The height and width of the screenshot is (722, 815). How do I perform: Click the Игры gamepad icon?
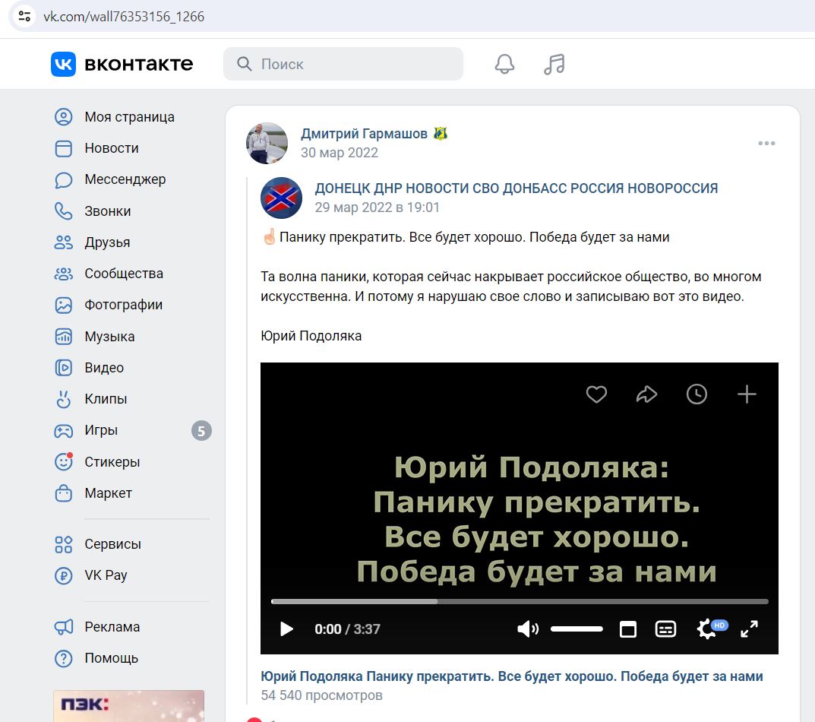click(x=63, y=431)
